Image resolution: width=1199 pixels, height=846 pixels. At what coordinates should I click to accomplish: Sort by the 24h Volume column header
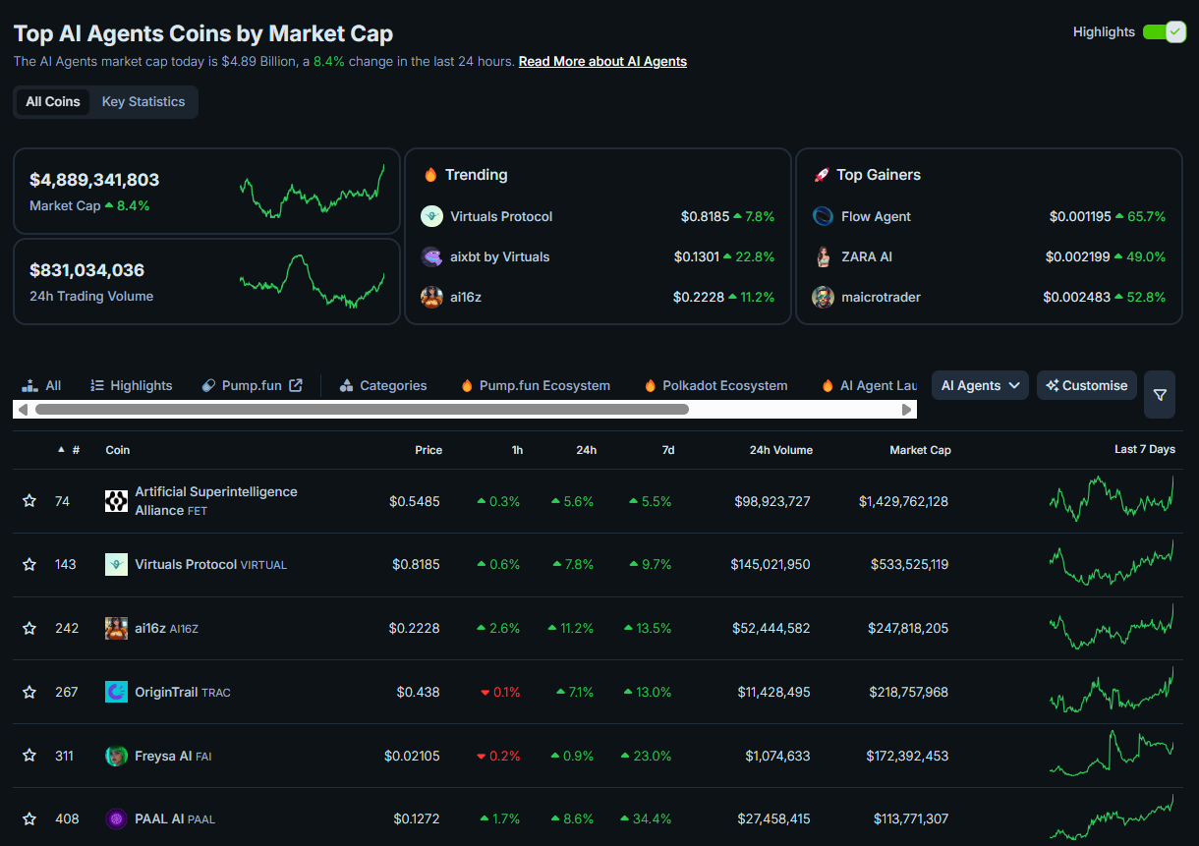pos(781,450)
